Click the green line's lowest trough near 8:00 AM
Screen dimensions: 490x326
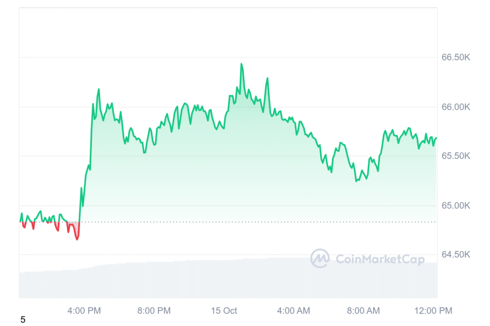tap(356, 181)
